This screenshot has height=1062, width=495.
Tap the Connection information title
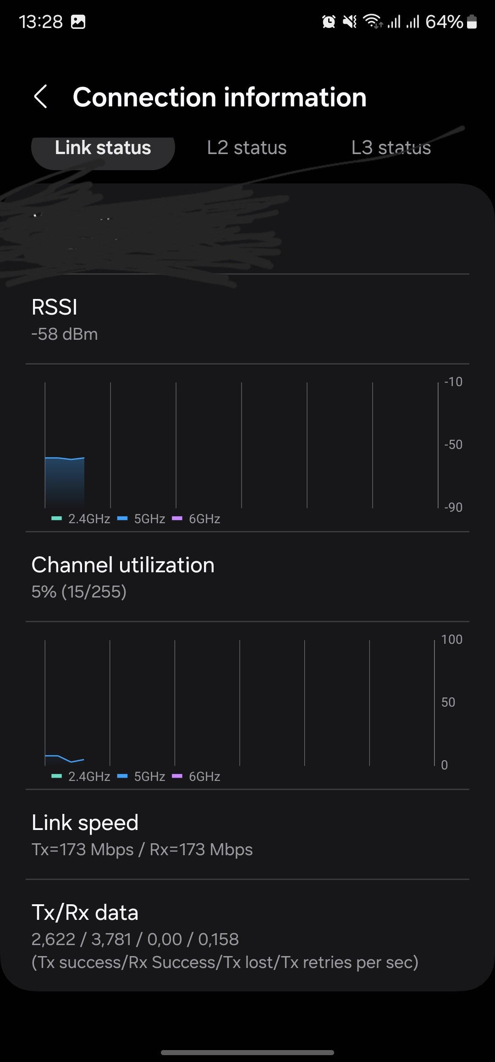click(220, 97)
